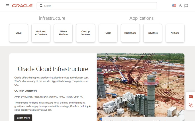Open the hamburger navigation menu
The image size is (195, 121).
pyautogui.click(x=7, y=6)
